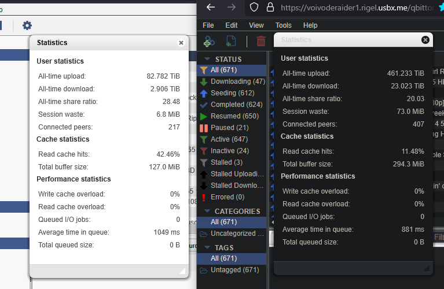
Task: Select Completed (624) filter
Action: [232, 105]
